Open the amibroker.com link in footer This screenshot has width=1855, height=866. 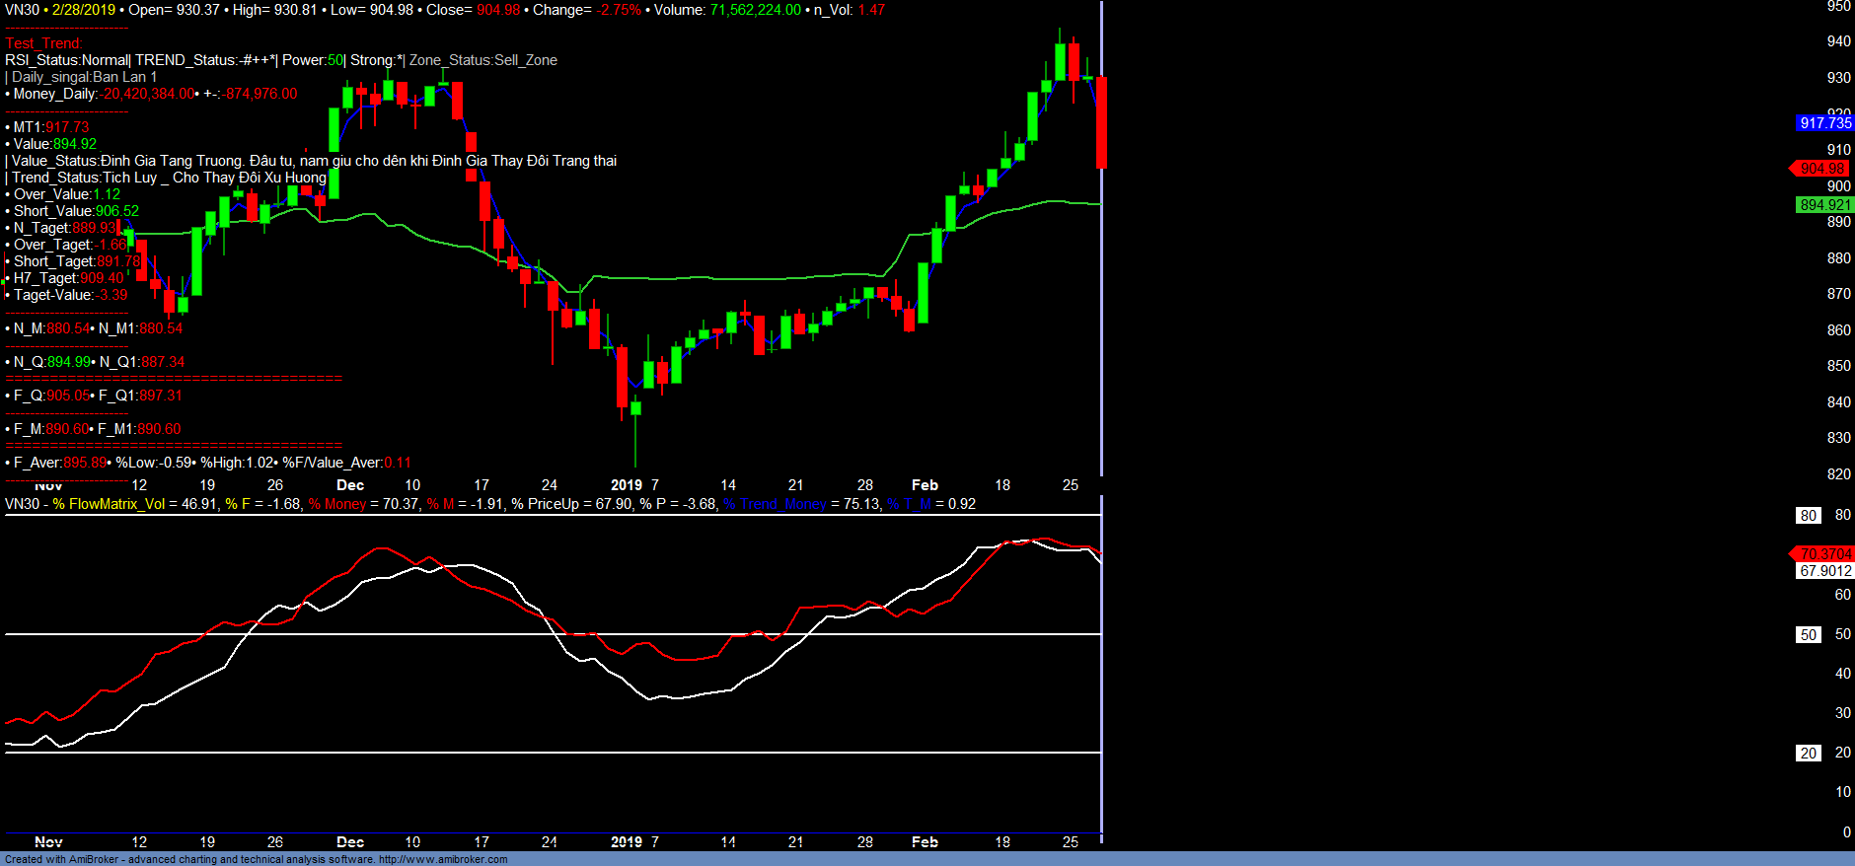tap(443, 859)
